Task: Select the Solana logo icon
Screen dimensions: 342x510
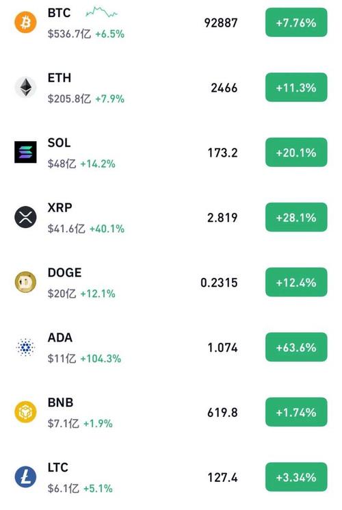Action: [25, 152]
